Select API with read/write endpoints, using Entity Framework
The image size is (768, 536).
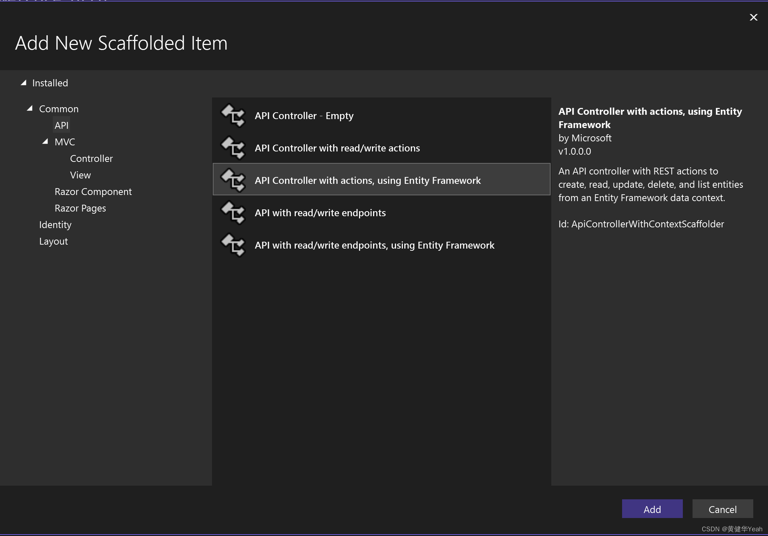click(374, 245)
